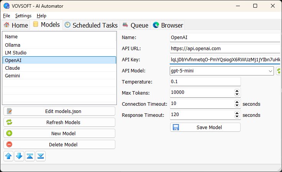Click the green refresh icon beside API Model
Viewport: 282px width, 172px height.
pyautogui.click(x=279, y=71)
